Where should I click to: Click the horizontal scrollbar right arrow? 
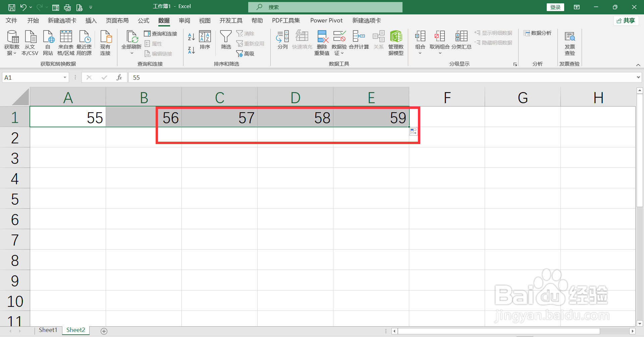coord(633,331)
